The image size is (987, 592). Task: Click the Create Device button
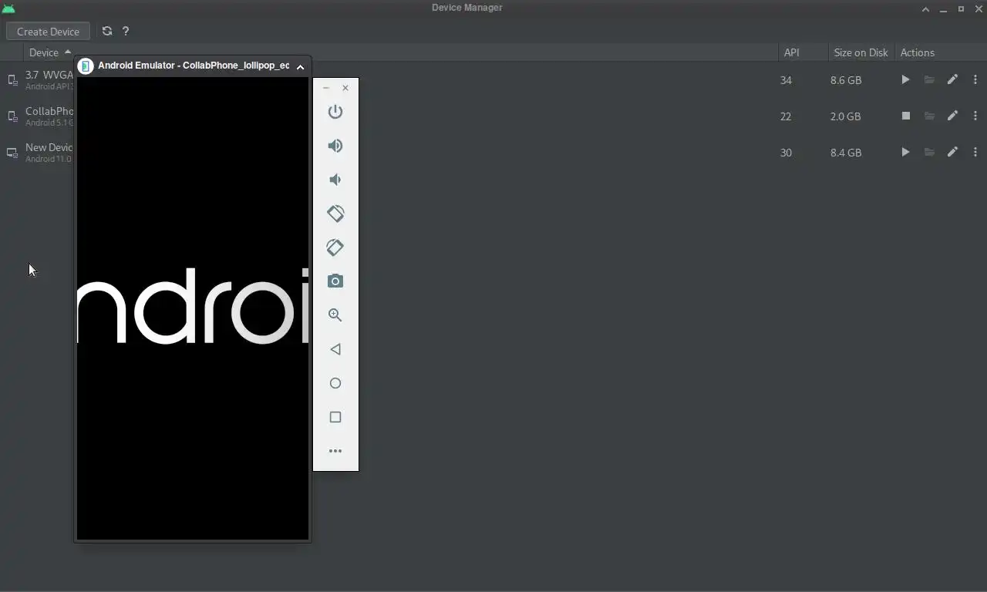pos(48,32)
